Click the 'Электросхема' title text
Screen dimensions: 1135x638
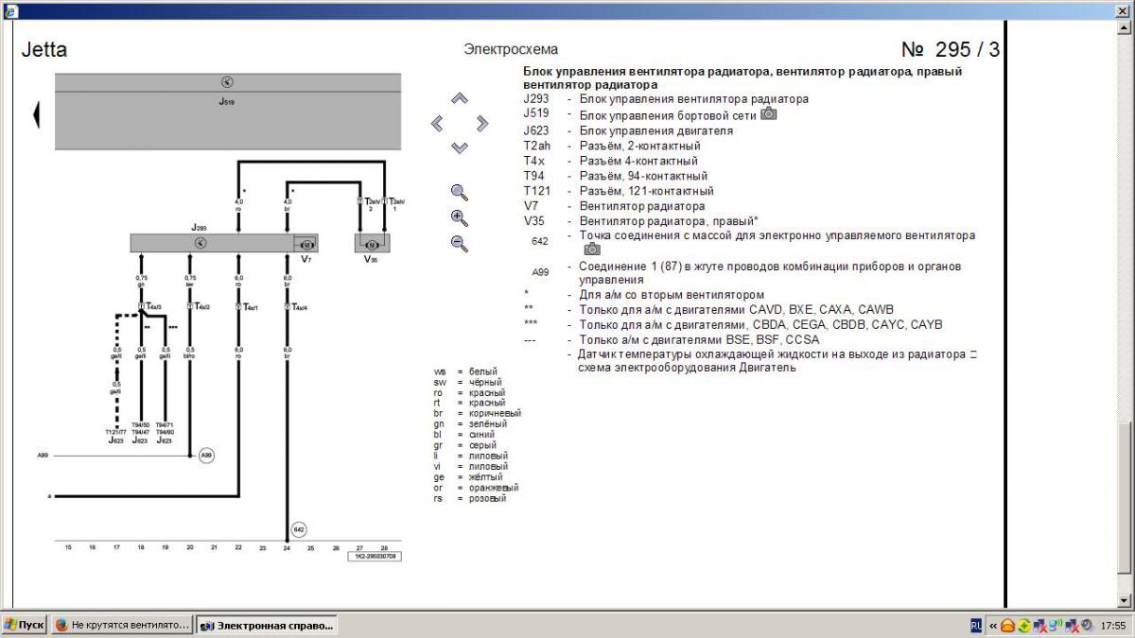coord(511,49)
